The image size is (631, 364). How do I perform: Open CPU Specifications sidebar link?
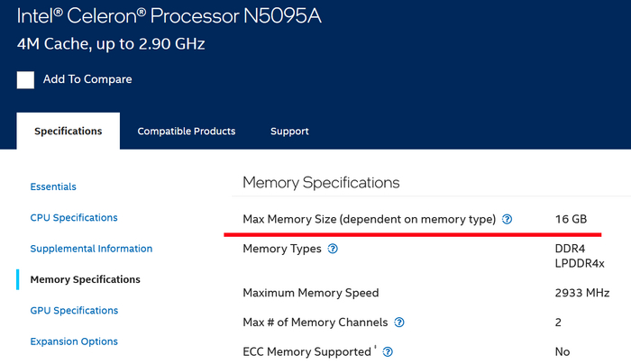pyautogui.click(x=74, y=217)
